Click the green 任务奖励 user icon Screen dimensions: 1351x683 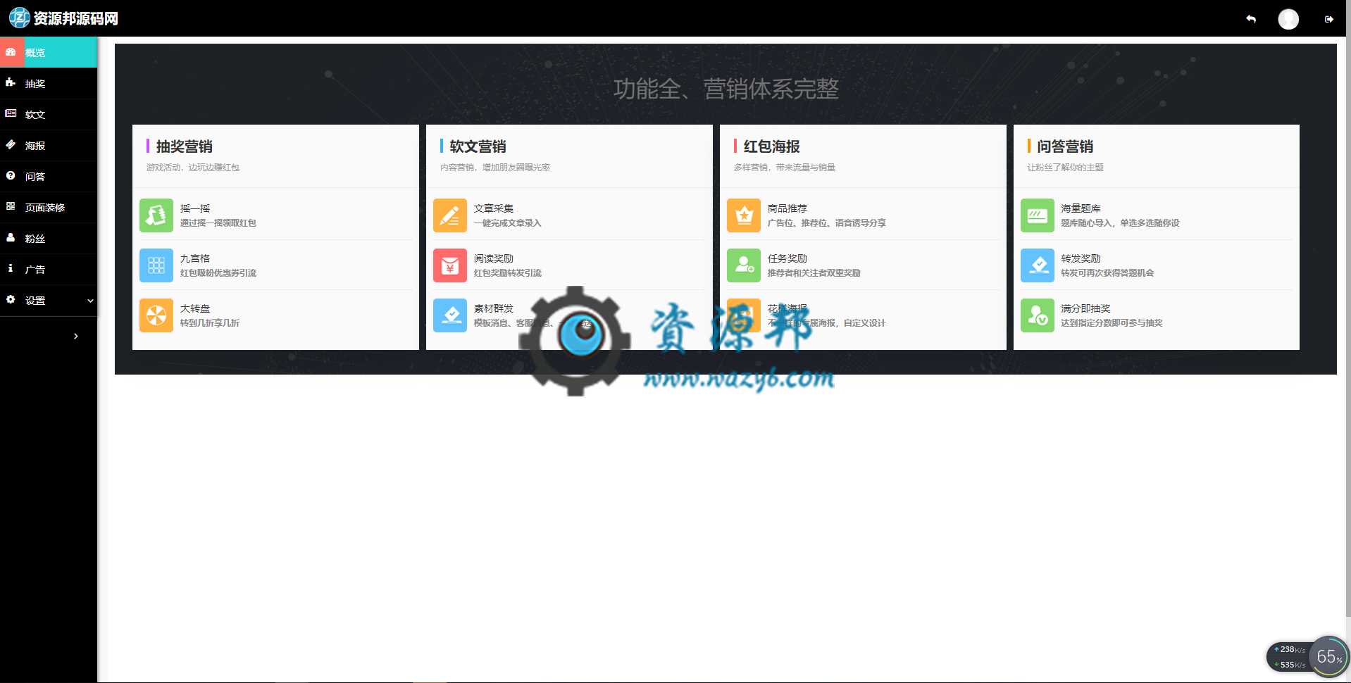(744, 265)
